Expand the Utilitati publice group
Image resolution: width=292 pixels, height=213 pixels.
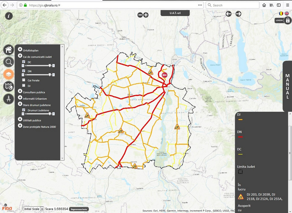click(20, 119)
